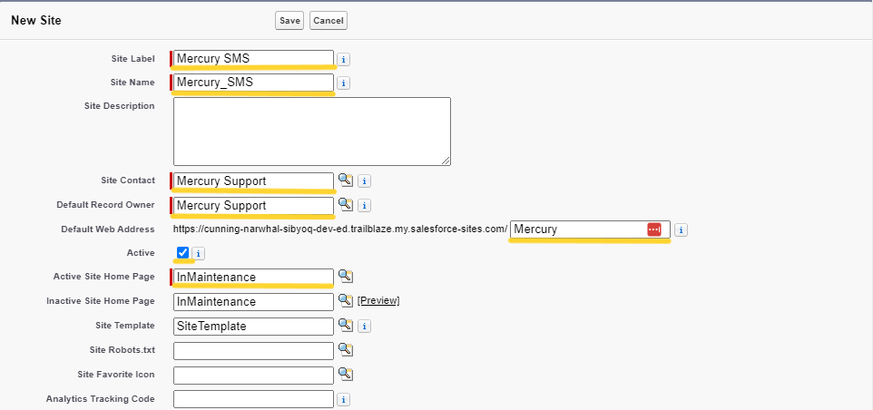Click the Analytics Tracking Code label
The width and height of the screenshot is (873, 410).
(x=101, y=399)
